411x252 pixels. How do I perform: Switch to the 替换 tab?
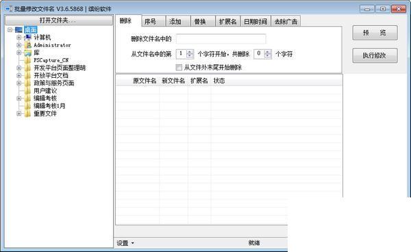click(x=203, y=21)
